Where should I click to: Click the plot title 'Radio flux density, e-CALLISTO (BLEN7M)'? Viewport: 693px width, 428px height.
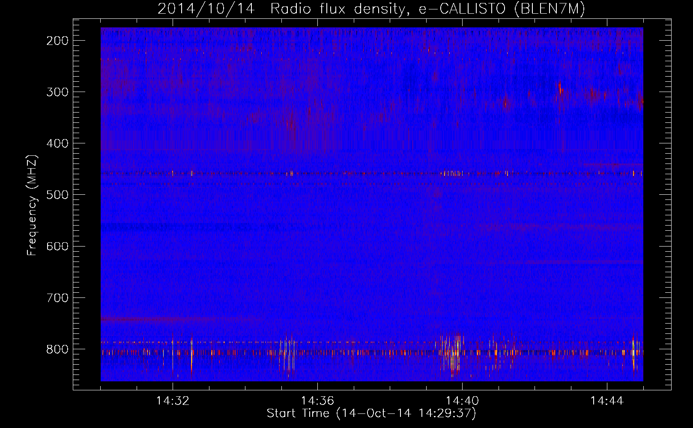(427, 9)
